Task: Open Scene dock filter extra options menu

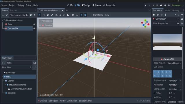Action: click(35, 15)
